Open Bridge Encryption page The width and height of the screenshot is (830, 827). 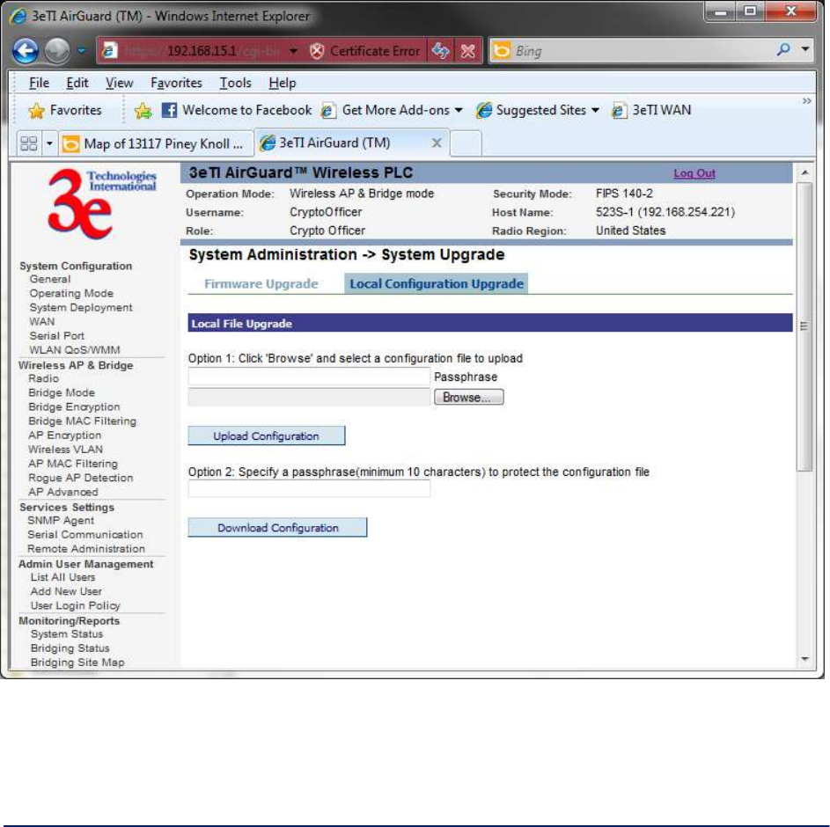[74, 406]
